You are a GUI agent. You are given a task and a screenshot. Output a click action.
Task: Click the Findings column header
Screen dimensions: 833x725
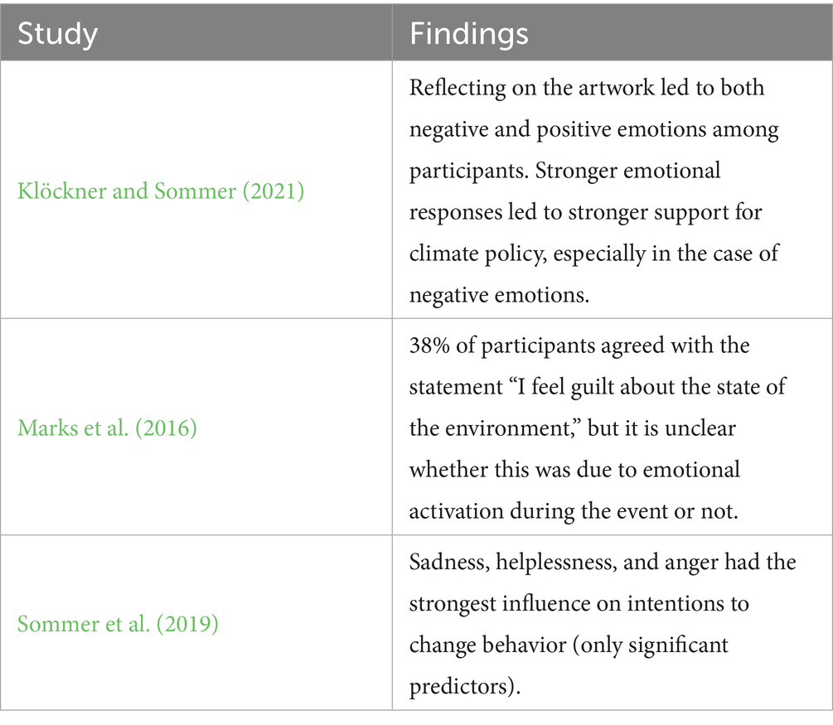pos(469,34)
